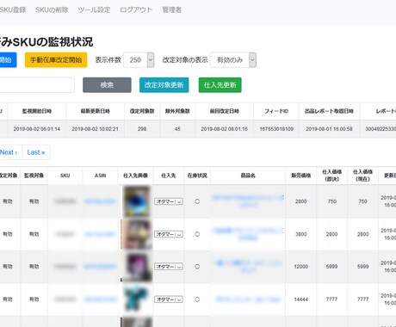
Task: Click the フィードID column header
Action: tap(276, 111)
